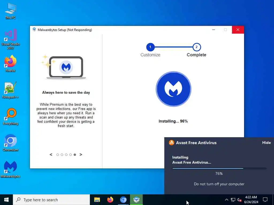Select the Everything search desktop shortcut
The height and width of the screenshot is (205, 274).
(10, 116)
